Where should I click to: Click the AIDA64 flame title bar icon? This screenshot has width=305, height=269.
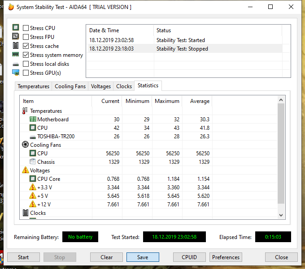11,7
